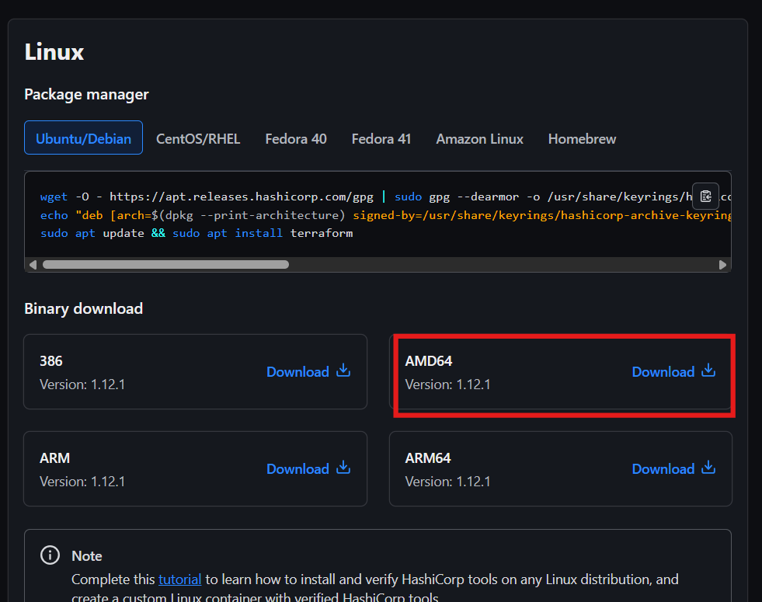Select the Ubuntu/Debian tab

[x=84, y=138]
